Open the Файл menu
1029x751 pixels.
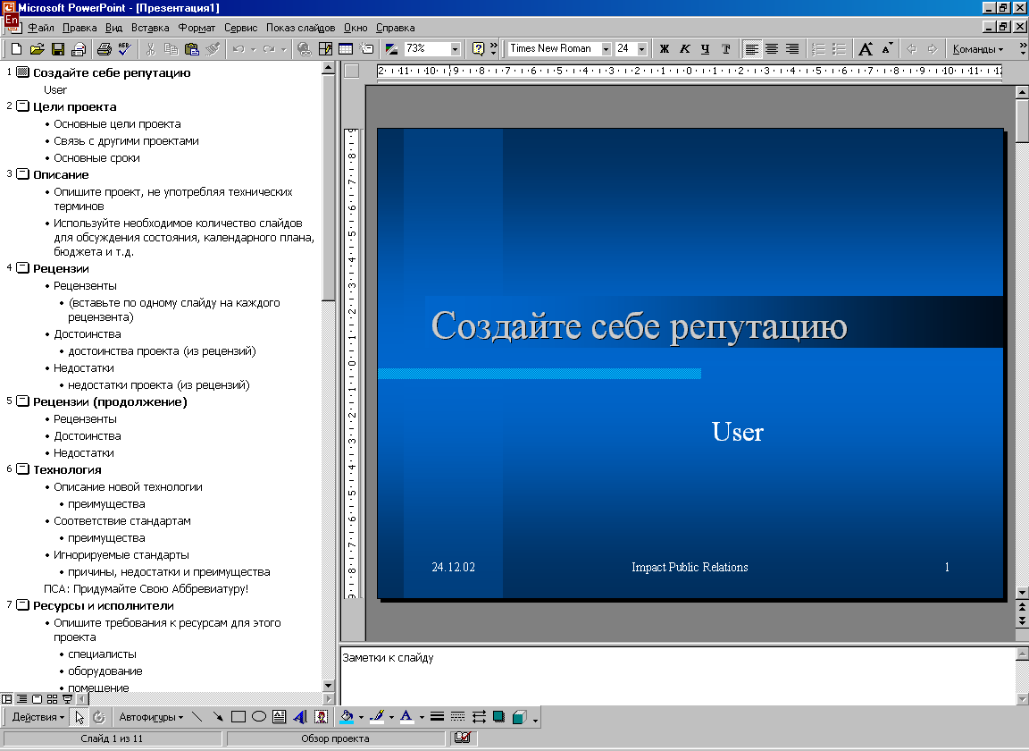pyautogui.click(x=41, y=28)
